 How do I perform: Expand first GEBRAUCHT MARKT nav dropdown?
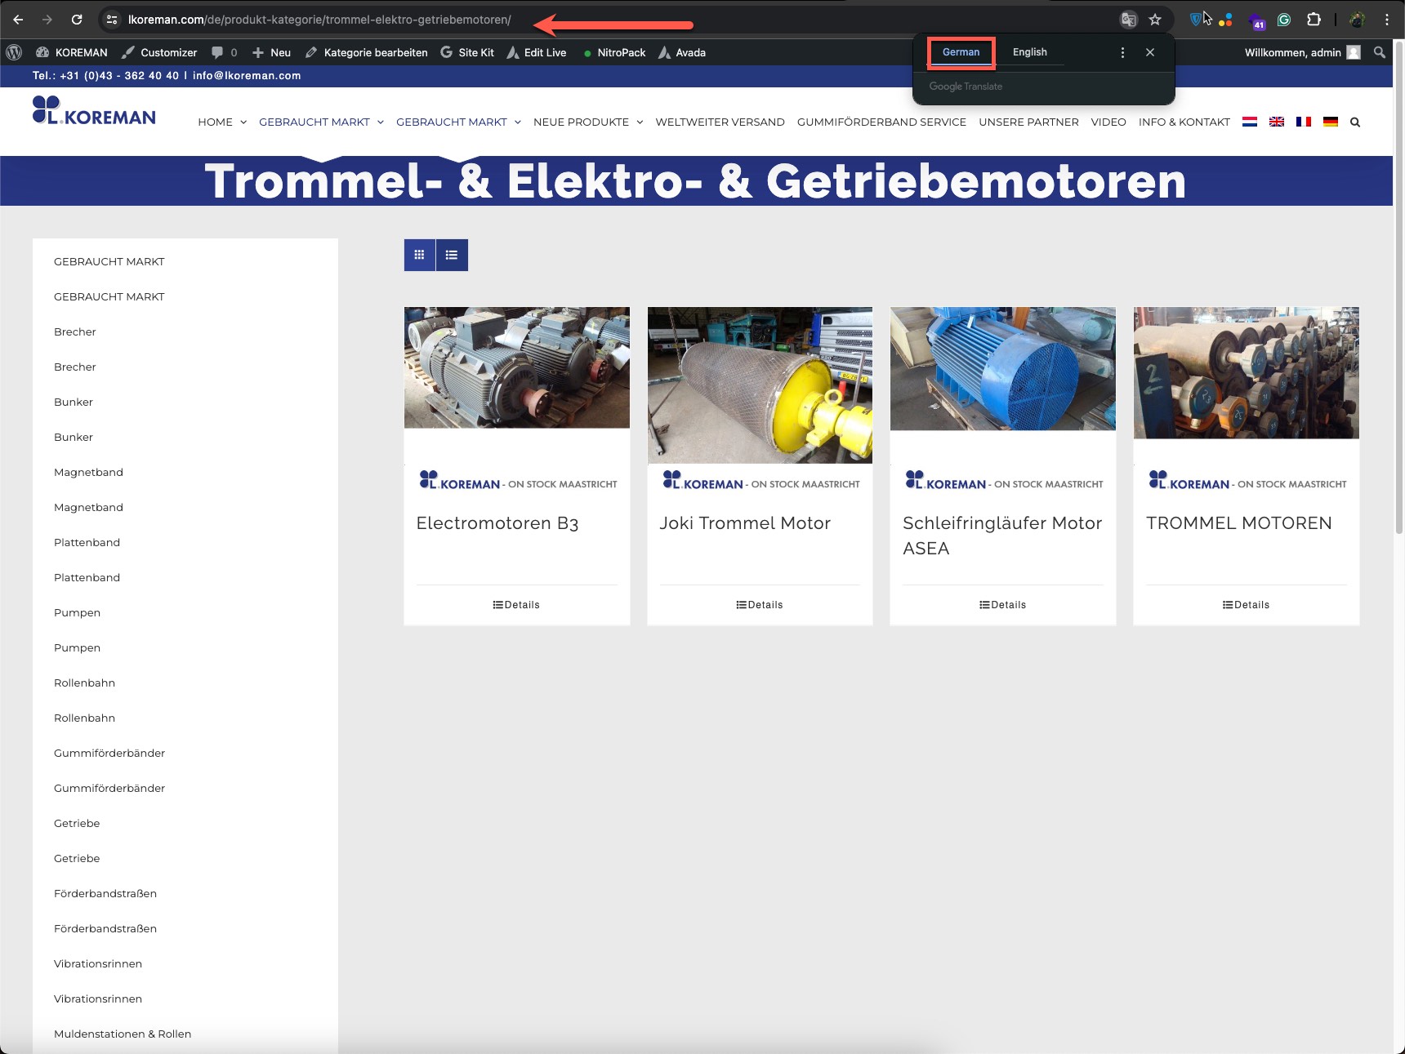(381, 122)
